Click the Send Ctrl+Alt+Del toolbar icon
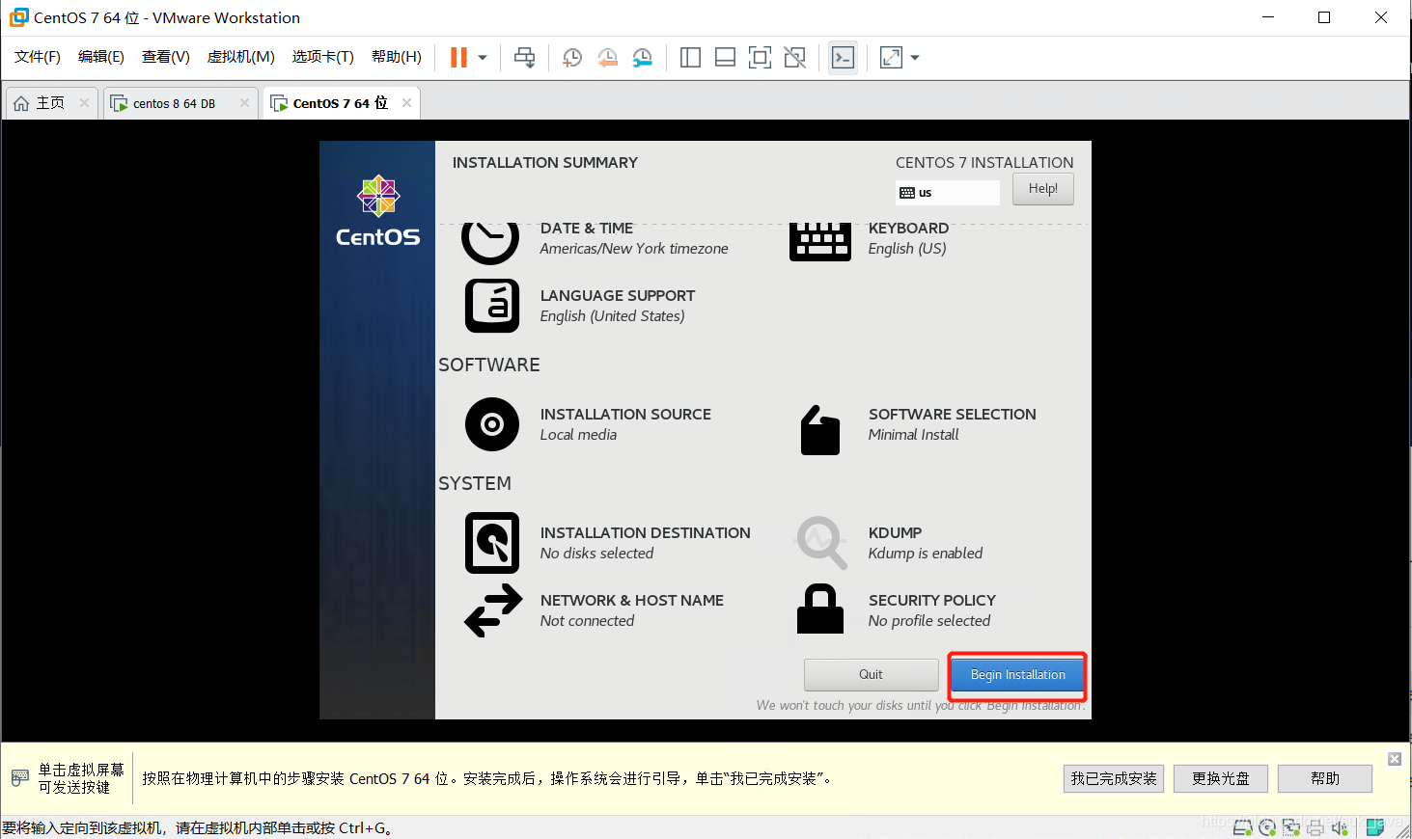 (525, 58)
